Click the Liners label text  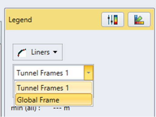click(40, 52)
